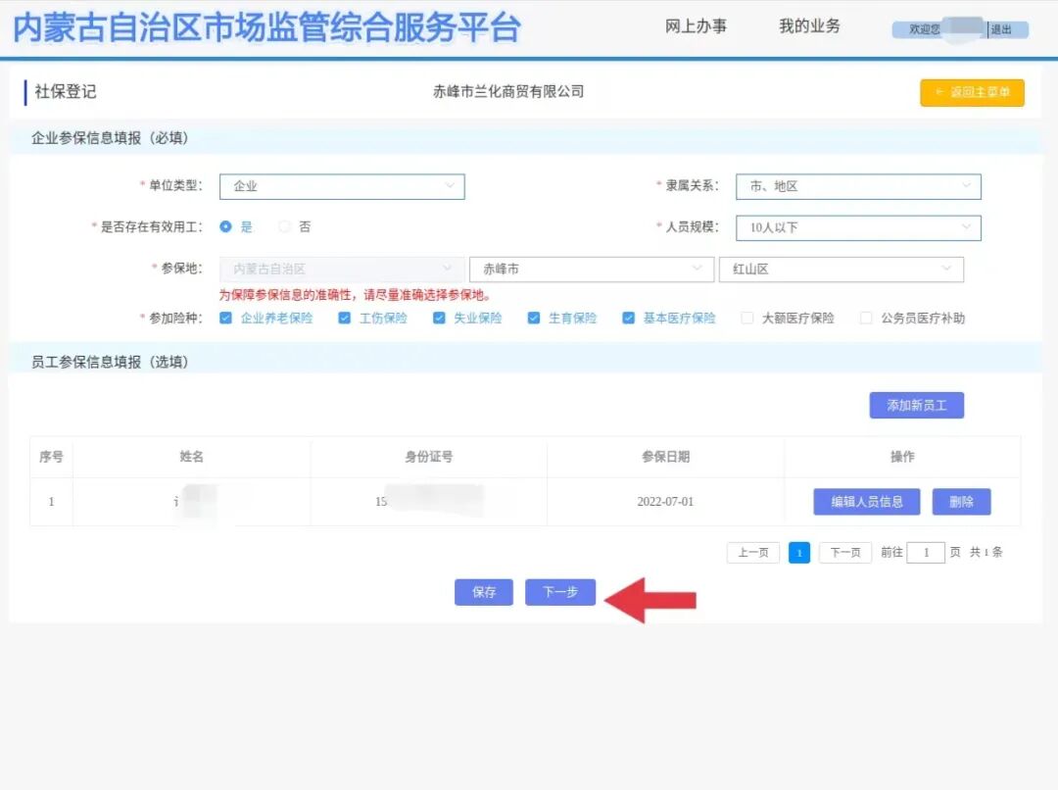Open the 赤峰市 city dropdown
Screen dimensions: 1058x790
point(591,269)
